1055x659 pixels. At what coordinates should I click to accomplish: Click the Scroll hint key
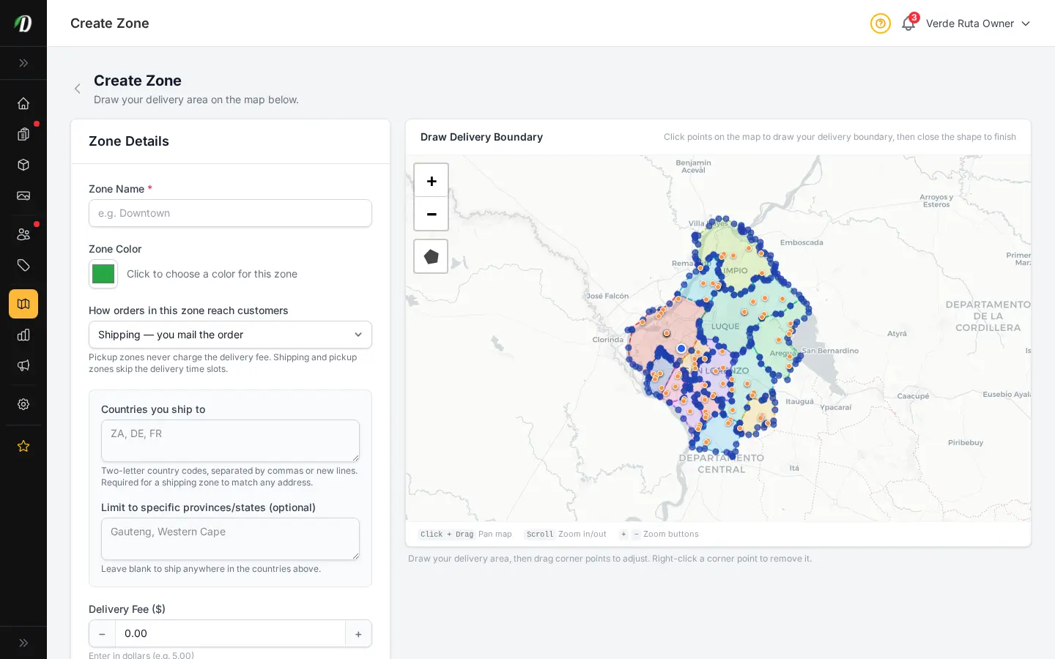[x=540, y=535]
